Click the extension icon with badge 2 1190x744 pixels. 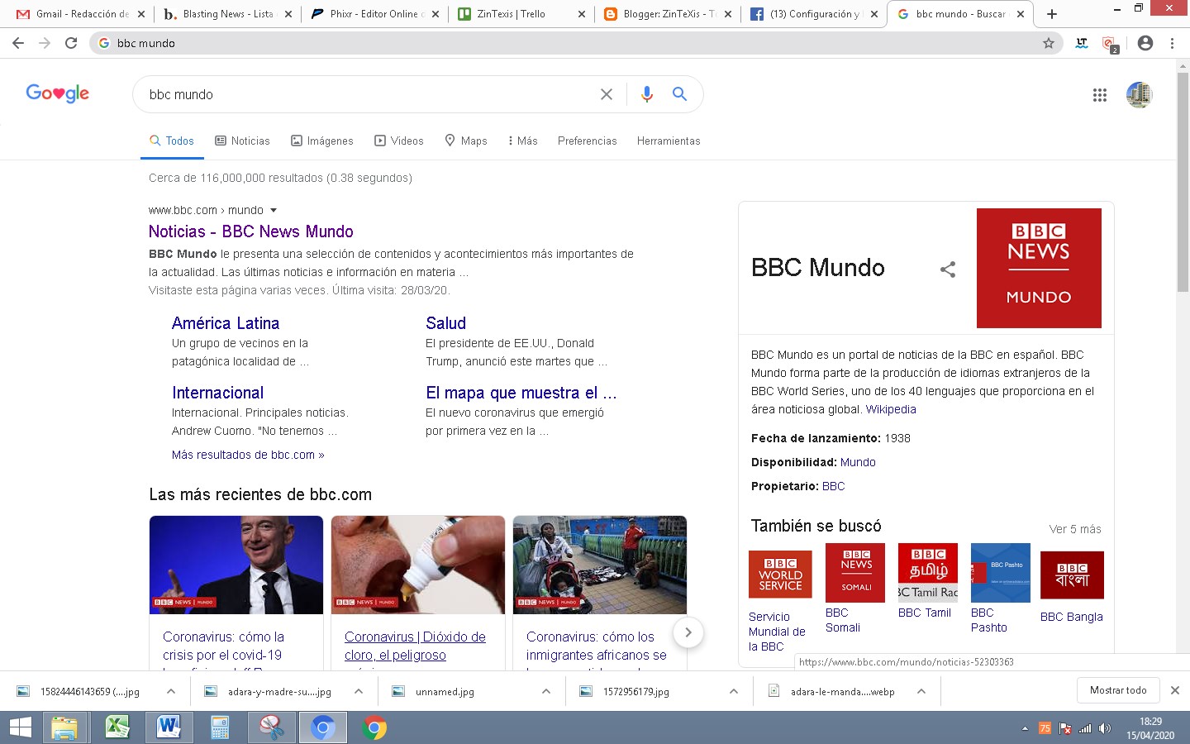[x=1109, y=44]
